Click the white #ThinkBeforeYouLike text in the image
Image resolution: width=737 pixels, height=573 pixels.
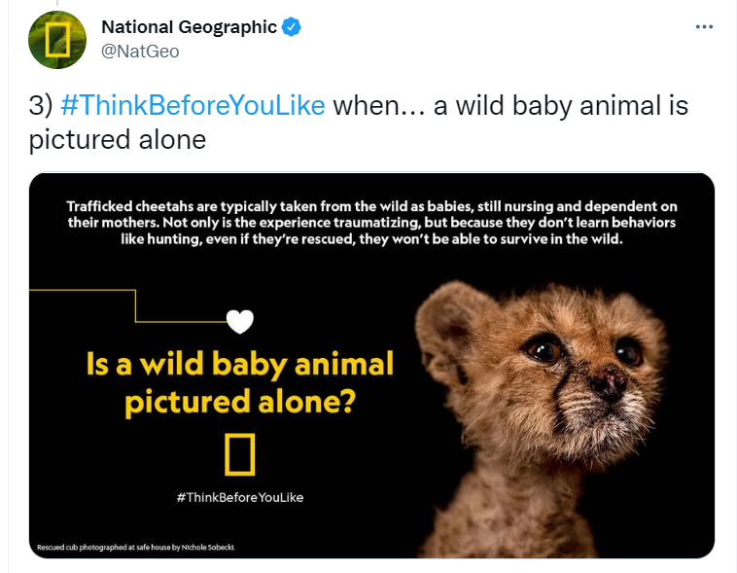pos(240,497)
